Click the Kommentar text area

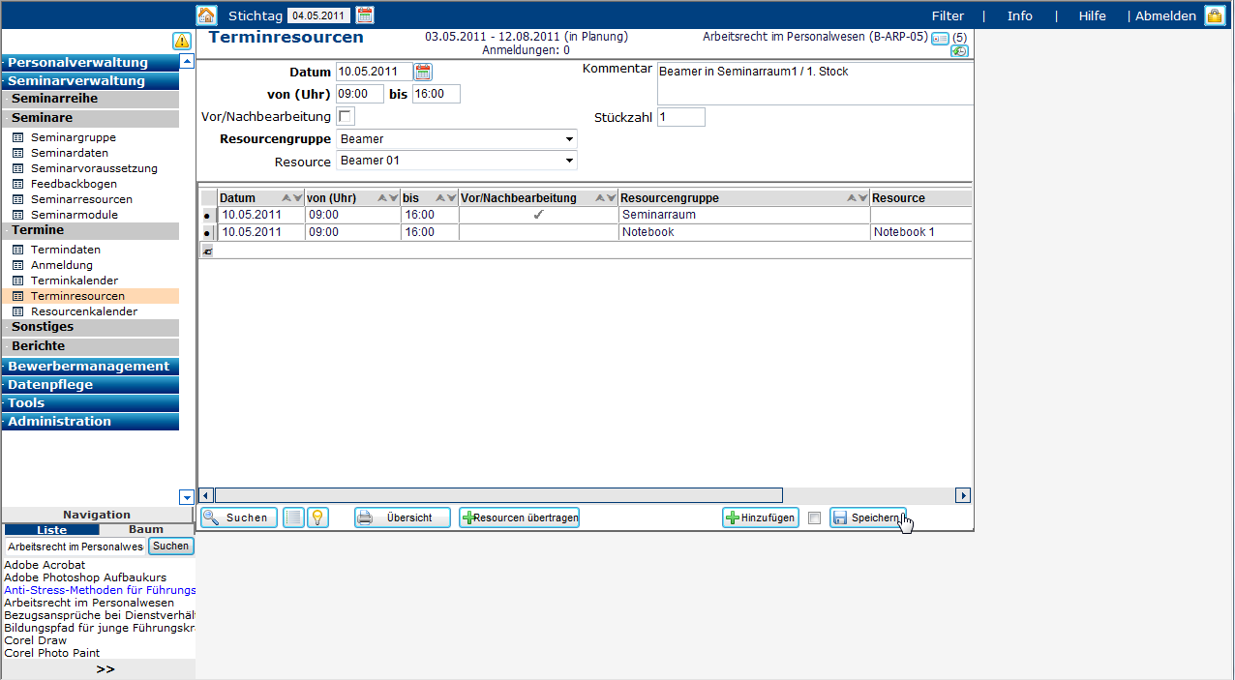coord(815,83)
